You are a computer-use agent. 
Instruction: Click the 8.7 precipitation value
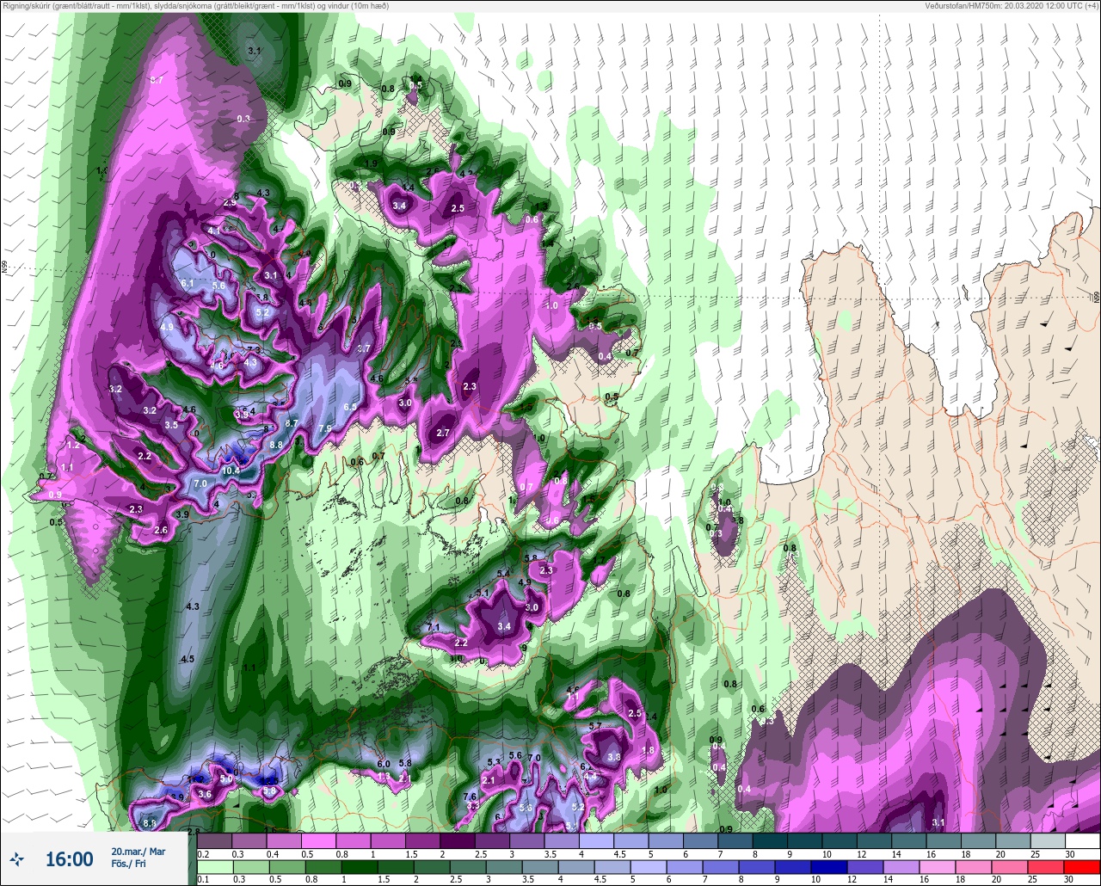292,423
